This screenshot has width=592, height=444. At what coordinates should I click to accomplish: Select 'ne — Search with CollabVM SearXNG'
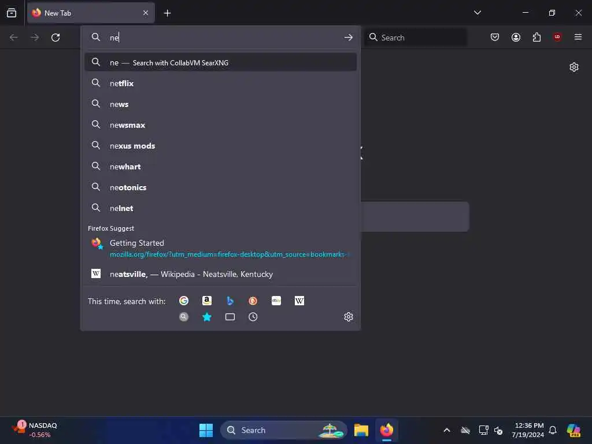coord(220,62)
